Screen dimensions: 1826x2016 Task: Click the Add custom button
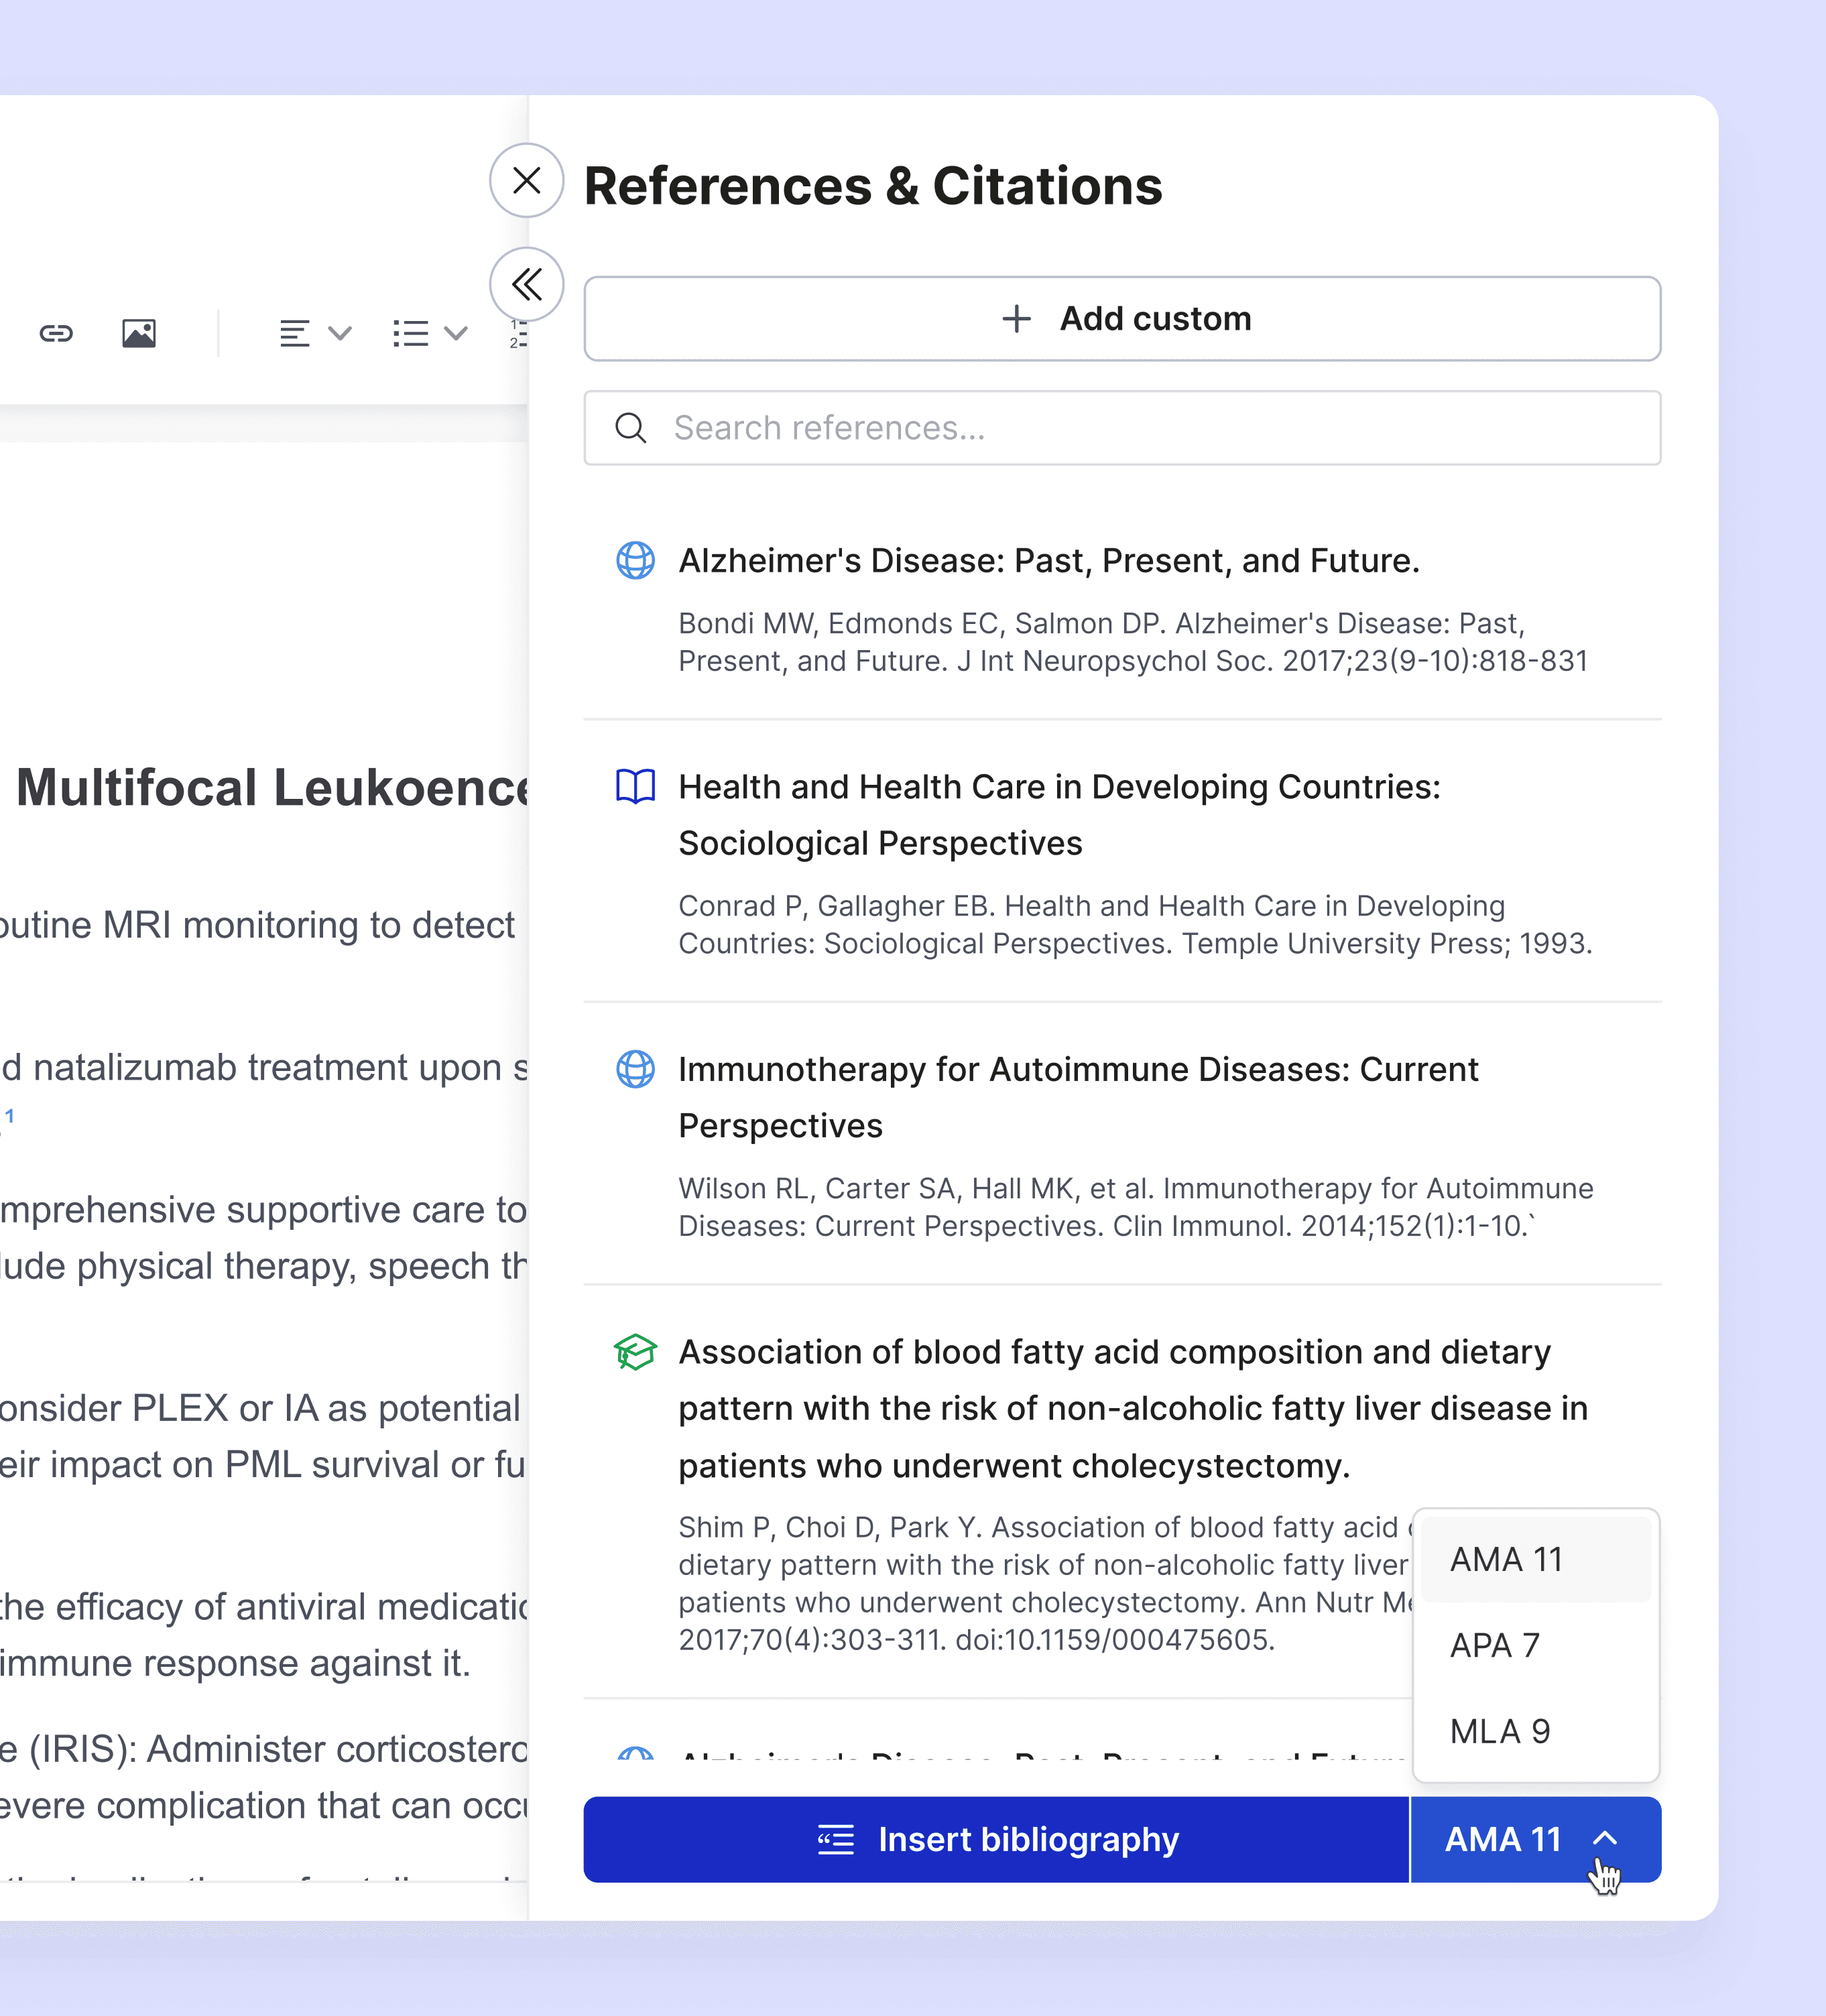pyautogui.click(x=1122, y=319)
